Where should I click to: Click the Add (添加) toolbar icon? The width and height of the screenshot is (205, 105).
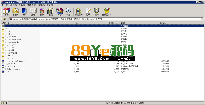click(x=6, y=12)
